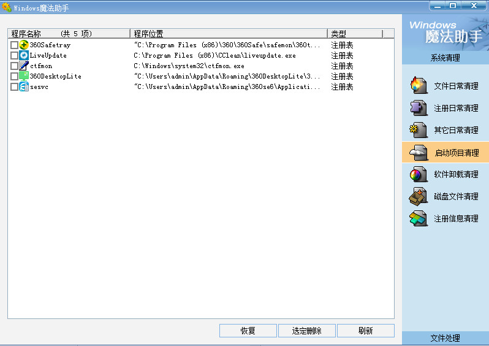This screenshot has width=489, height=346.
Task: Click the 选定删除 button
Action: [x=307, y=331]
